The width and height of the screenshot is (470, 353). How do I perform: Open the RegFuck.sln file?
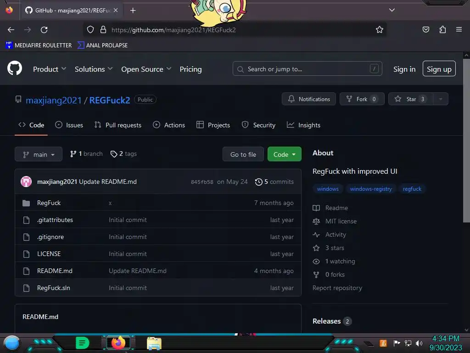tap(53, 288)
